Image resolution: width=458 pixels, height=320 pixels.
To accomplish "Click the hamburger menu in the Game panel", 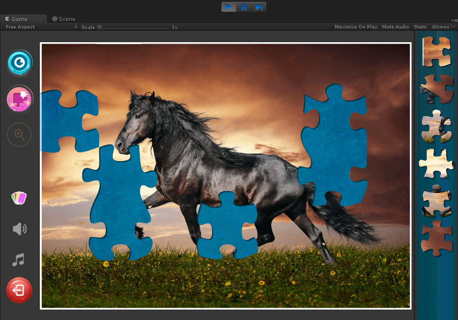I will 455,20.
